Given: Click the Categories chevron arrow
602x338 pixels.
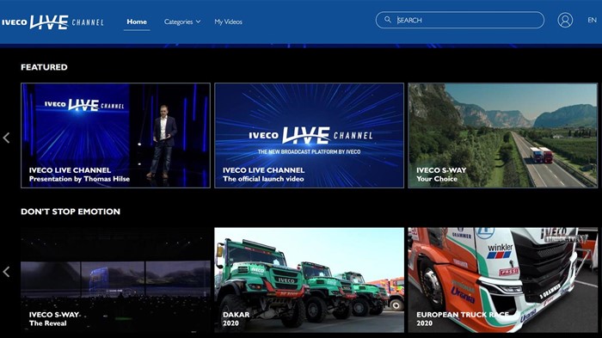Looking at the screenshot, I should (198, 22).
